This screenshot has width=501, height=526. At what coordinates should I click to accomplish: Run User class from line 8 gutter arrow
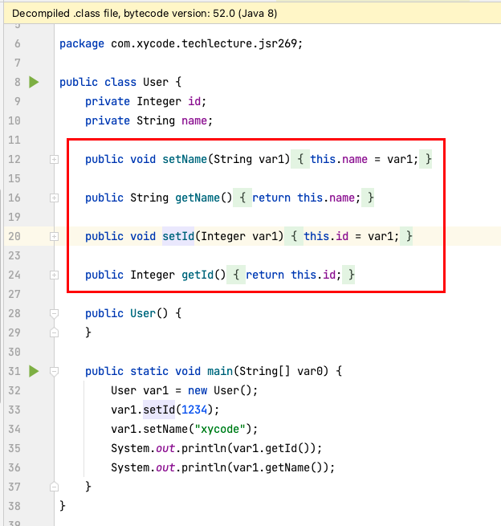tap(34, 82)
